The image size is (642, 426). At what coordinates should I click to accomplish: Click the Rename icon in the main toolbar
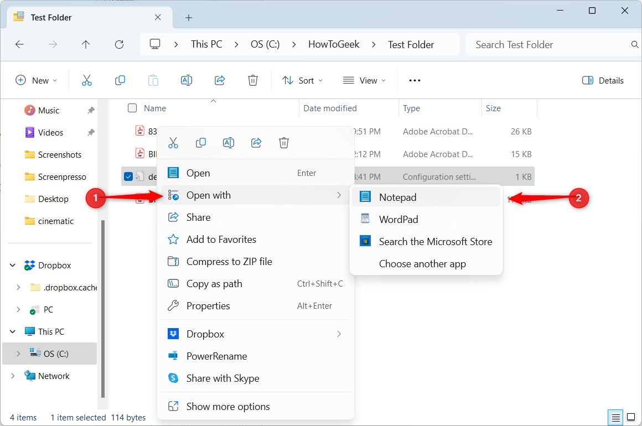point(187,80)
